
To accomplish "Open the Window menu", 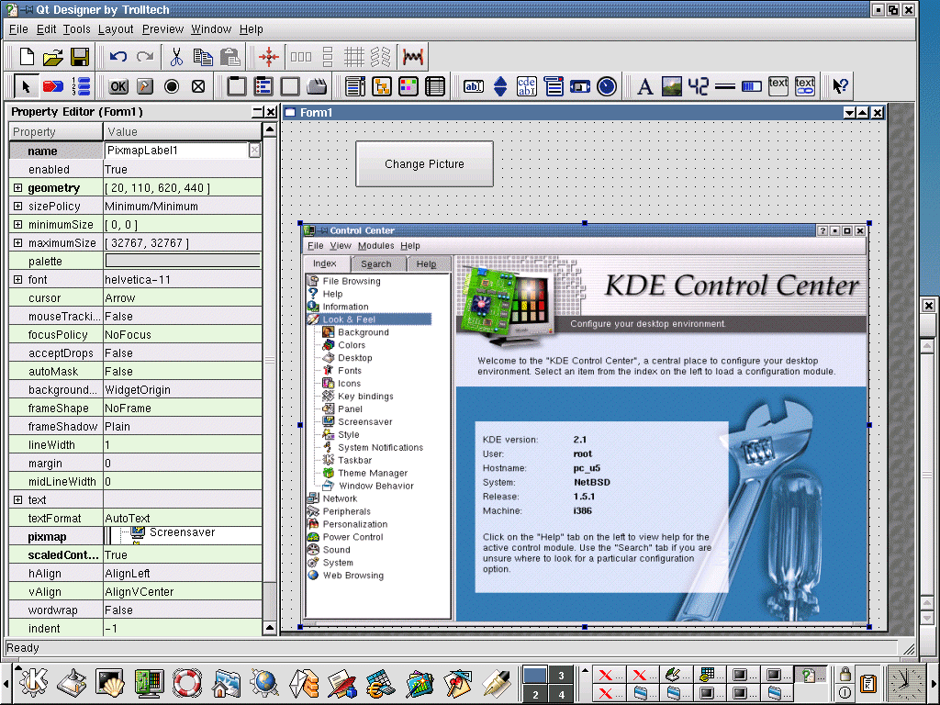I will point(211,28).
